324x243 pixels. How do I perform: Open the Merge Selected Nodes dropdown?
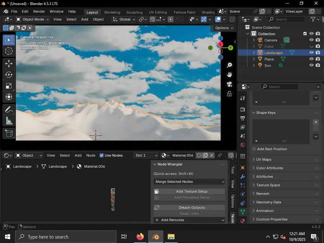tap(189, 182)
